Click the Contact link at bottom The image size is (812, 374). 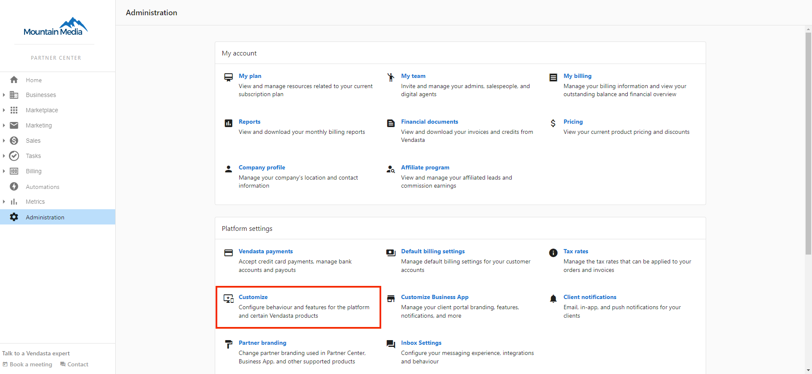point(74,364)
